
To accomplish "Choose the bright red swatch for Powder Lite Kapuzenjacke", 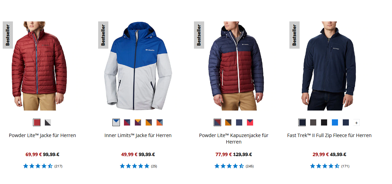I will tap(250, 122).
